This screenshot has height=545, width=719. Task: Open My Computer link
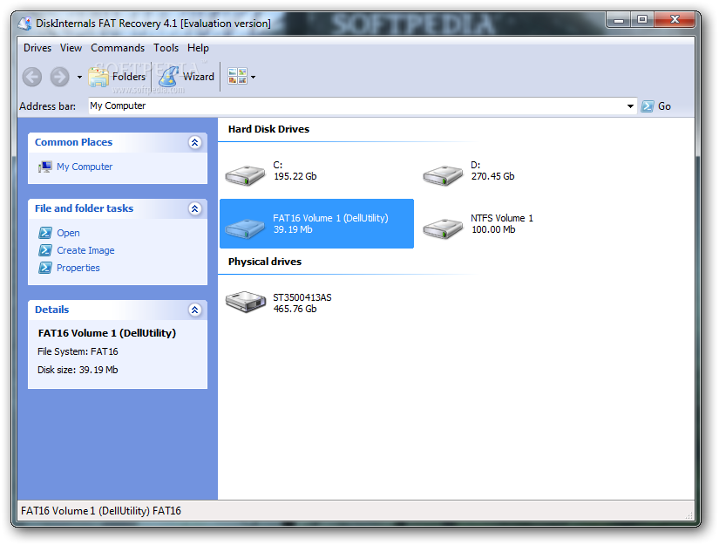(x=85, y=167)
